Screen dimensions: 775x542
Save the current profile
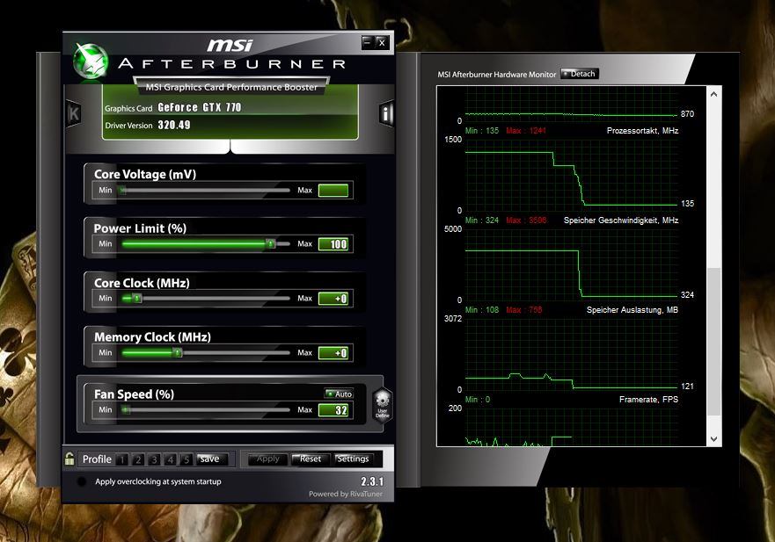point(212,459)
